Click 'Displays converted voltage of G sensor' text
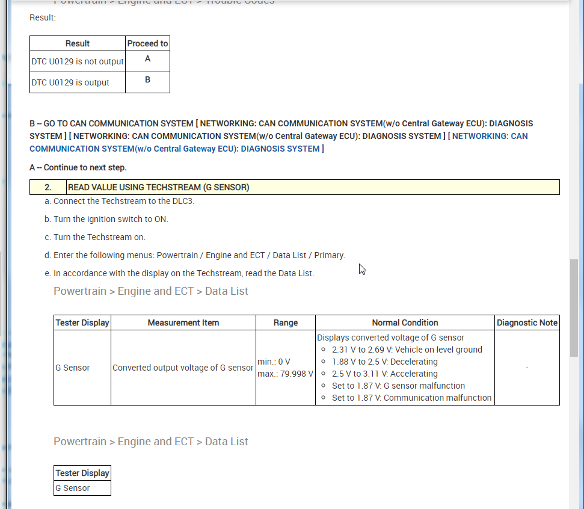This screenshot has height=509, width=584. click(391, 338)
